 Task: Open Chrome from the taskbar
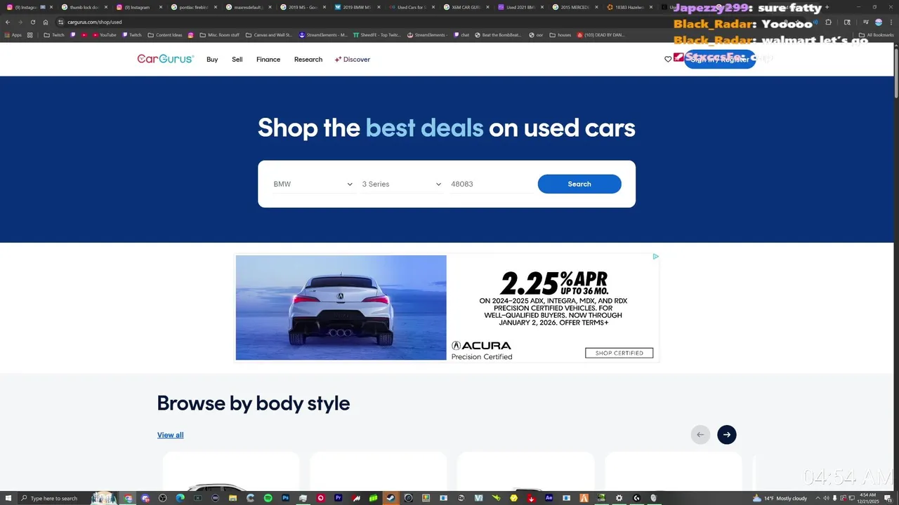click(x=128, y=498)
